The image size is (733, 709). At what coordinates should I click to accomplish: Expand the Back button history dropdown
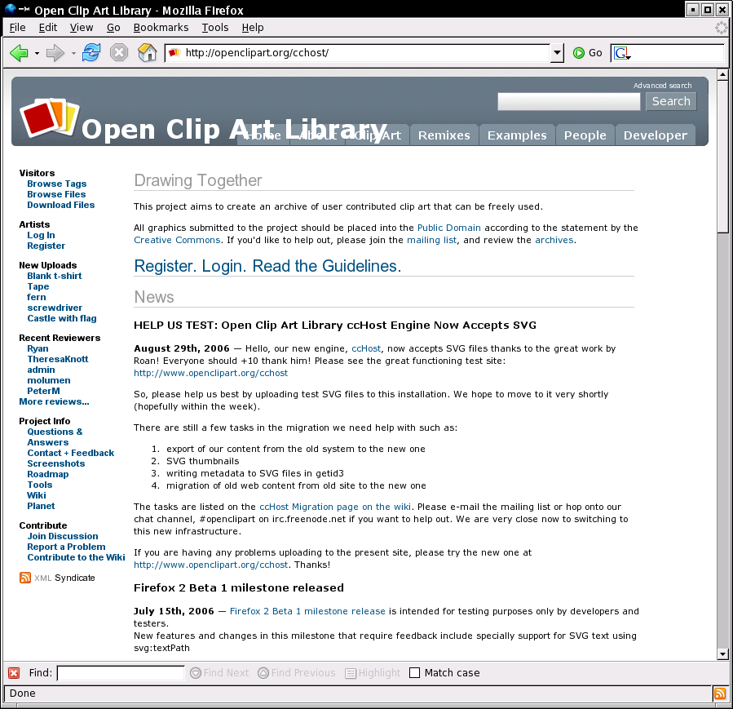pyautogui.click(x=37, y=53)
